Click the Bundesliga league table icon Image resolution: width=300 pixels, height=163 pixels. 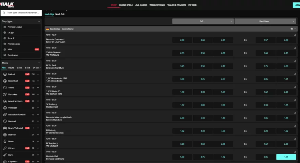[x=291, y=29]
